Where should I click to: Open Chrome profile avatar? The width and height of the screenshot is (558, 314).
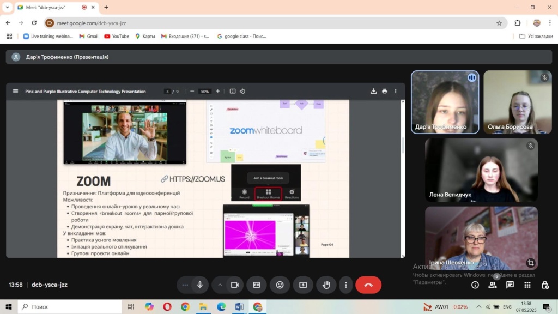click(537, 23)
